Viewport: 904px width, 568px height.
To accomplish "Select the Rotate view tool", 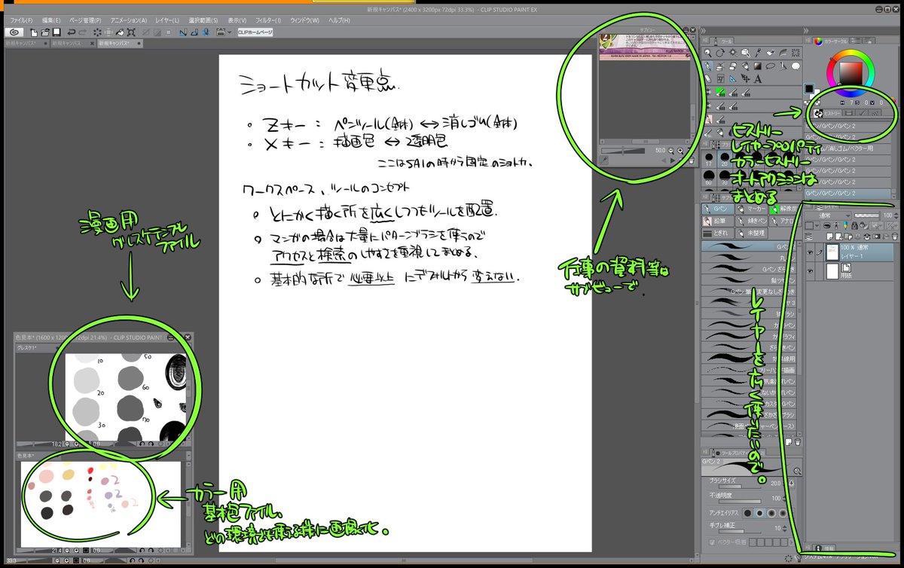I will click(x=719, y=53).
